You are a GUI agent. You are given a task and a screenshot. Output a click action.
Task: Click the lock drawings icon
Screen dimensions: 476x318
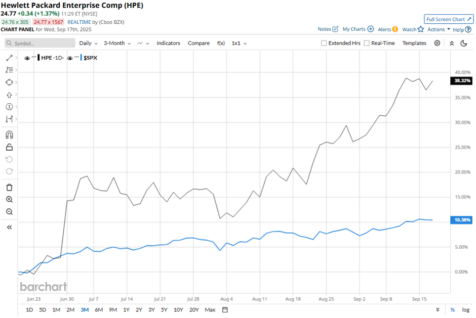click(x=9, y=147)
